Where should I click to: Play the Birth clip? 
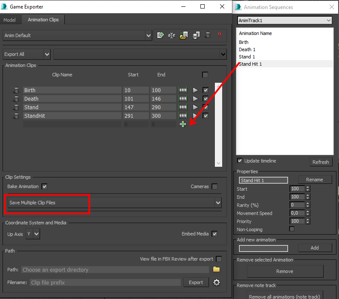195,90
